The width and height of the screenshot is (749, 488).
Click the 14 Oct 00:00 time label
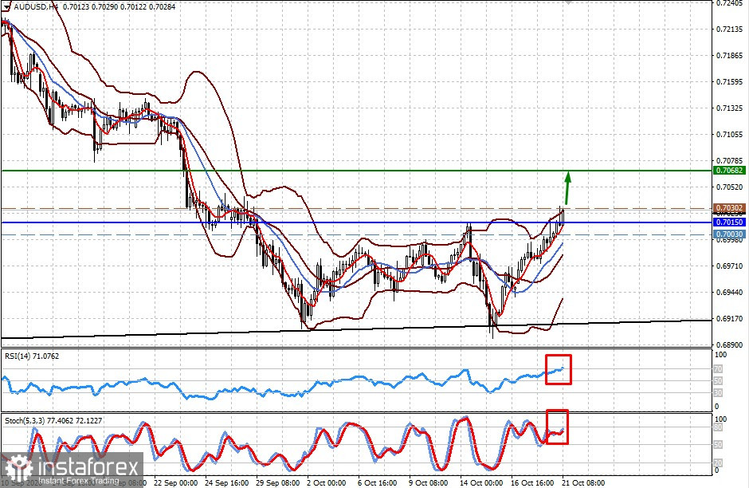tap(481, 482)
